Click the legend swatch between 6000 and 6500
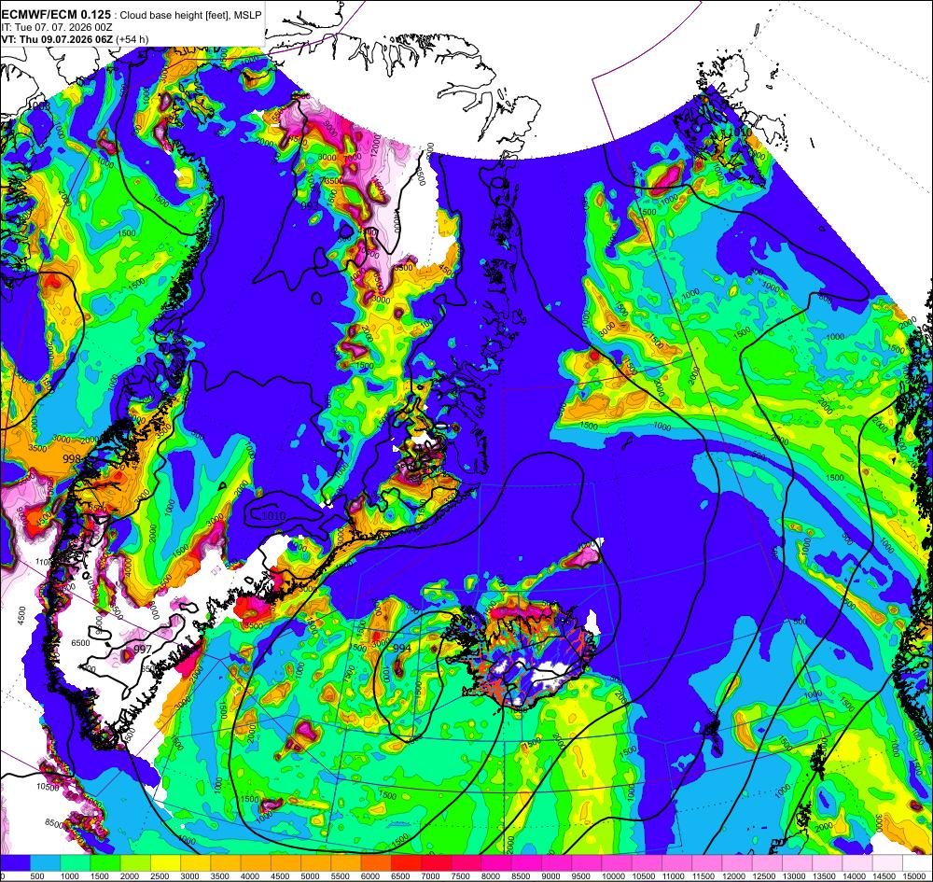Image resolution: width=933 pixels, height=882 pixels. pos(376,861)
